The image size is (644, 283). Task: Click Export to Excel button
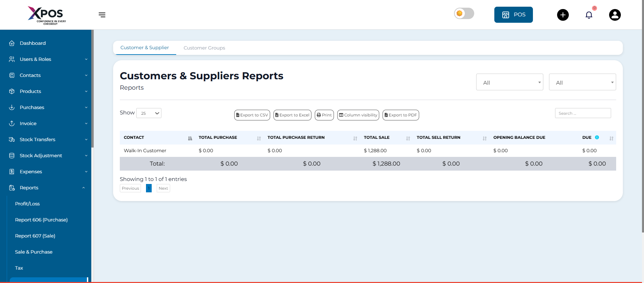(x=292, y=115)
